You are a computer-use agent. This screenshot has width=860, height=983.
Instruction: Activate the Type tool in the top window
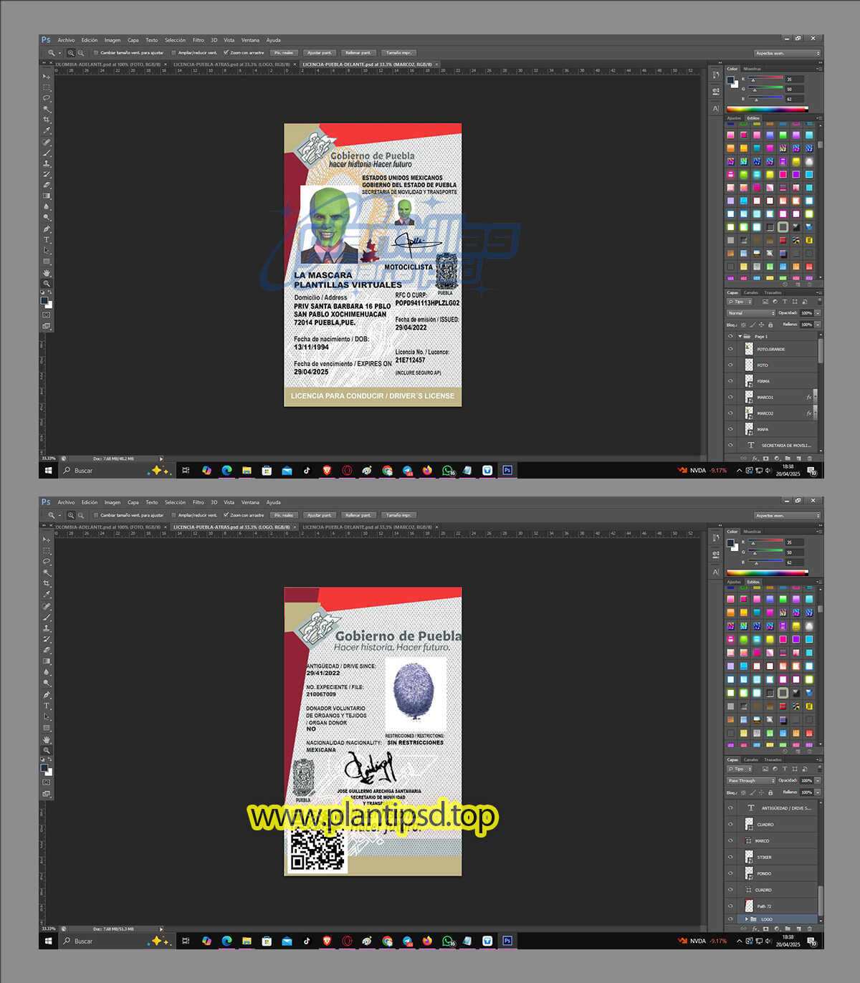pyautogui.click(x=47, y=239)
